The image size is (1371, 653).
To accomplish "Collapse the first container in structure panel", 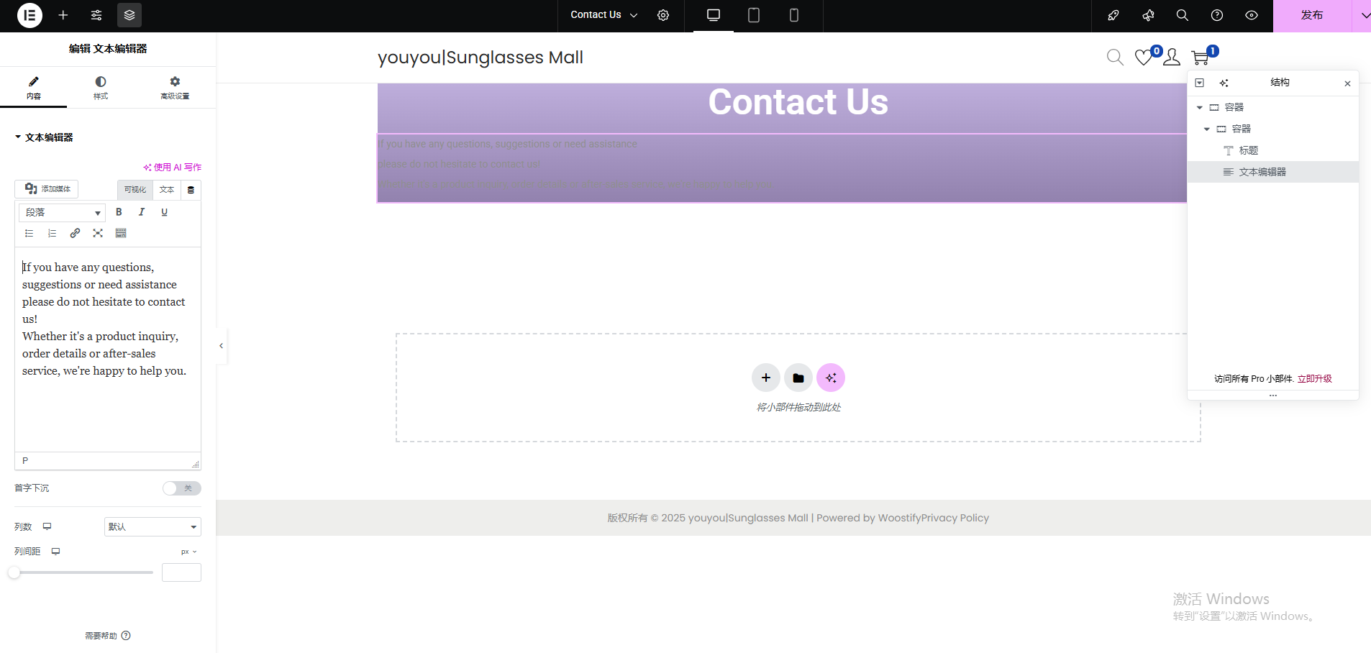I will pyautogui.click(x=1199, y=107).
